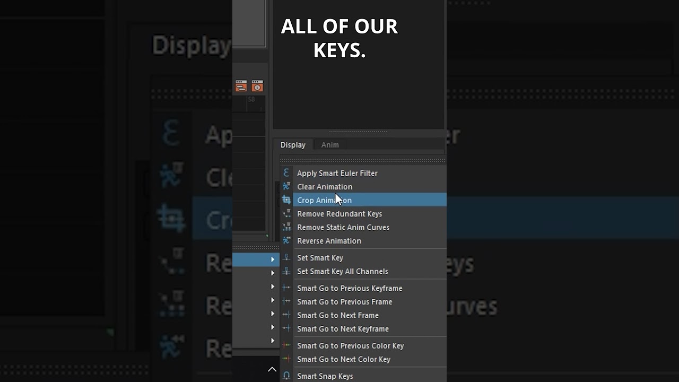Viewport: 679px width, 382px height.
Task: Click the Reverse Animation icon
Action: coord(286,241)
